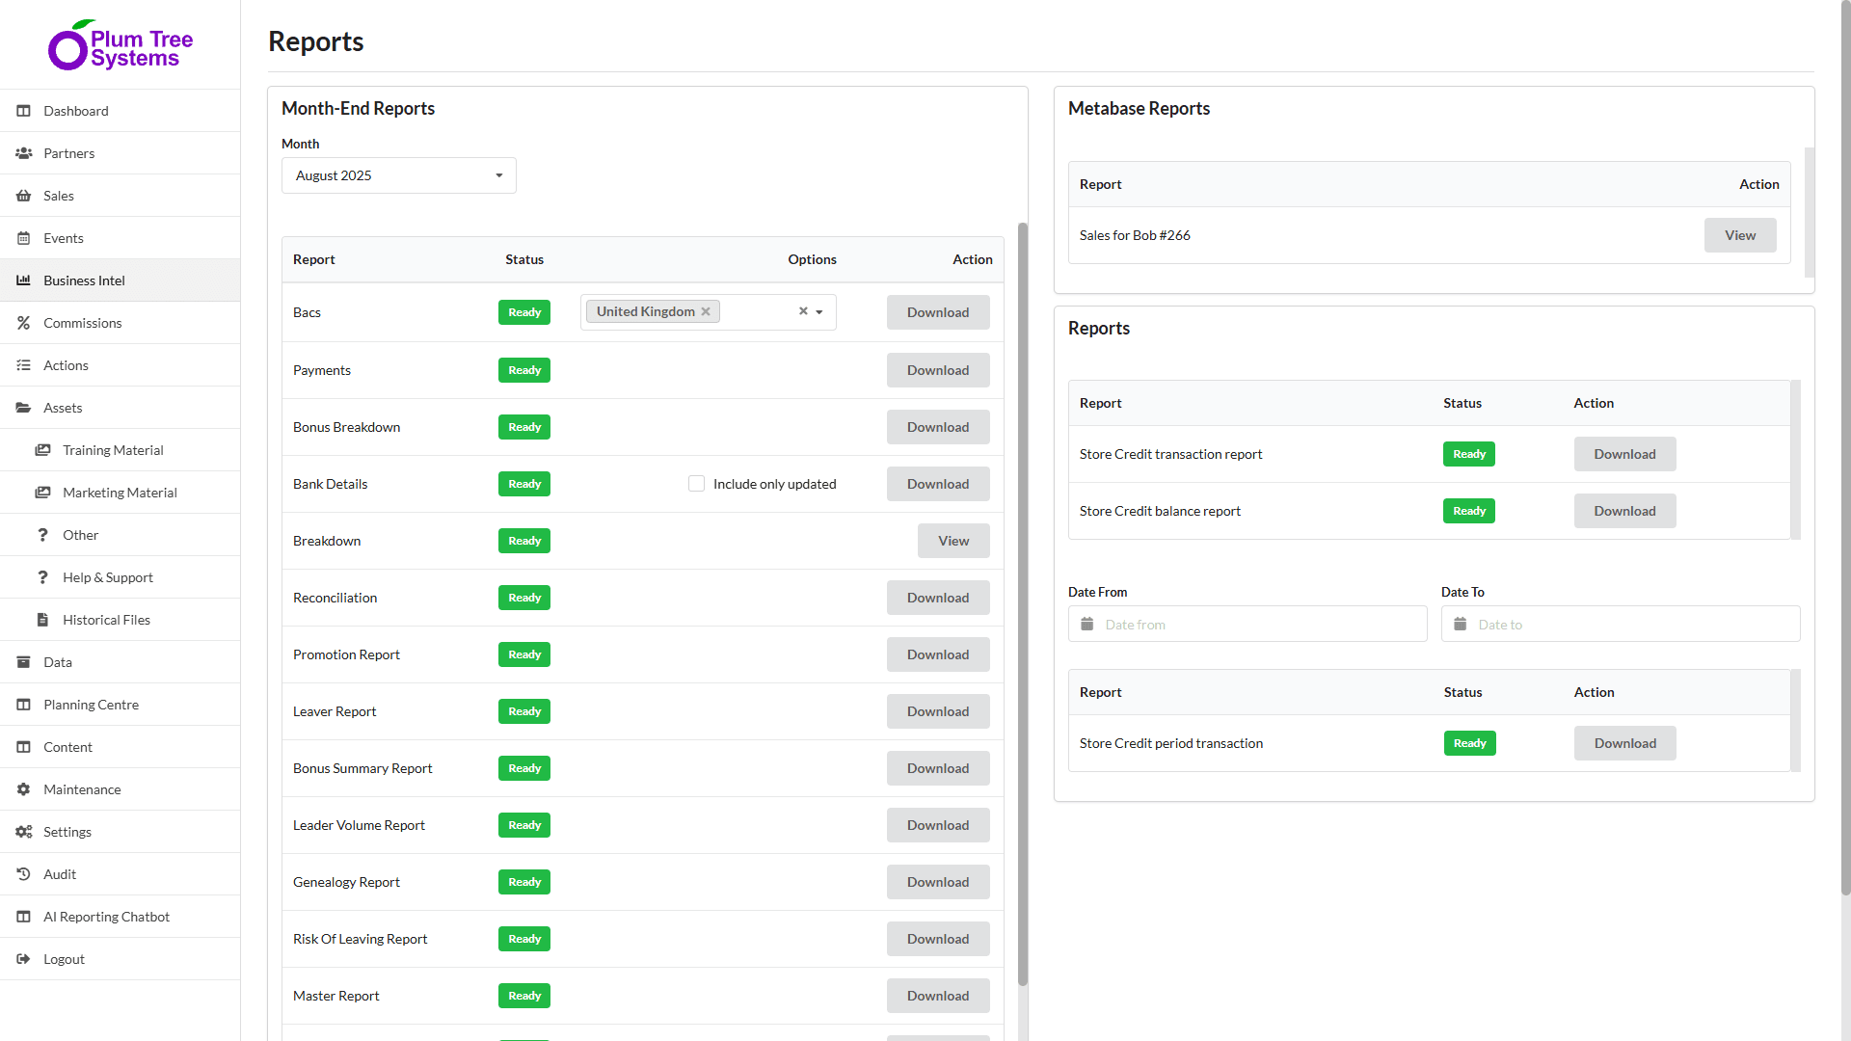
Task: View the Sales for Bob #266 report
Action: click(x=1739, y=235)
